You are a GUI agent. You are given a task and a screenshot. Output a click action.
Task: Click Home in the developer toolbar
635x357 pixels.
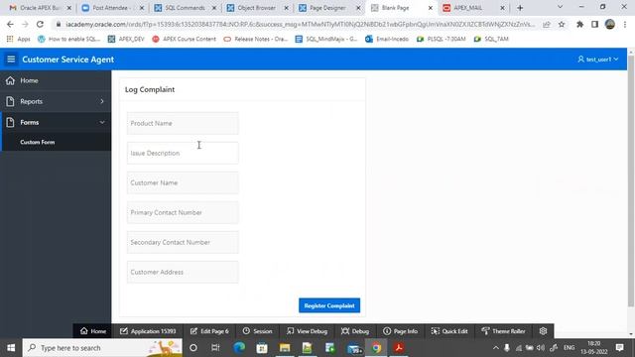[93, 331]
